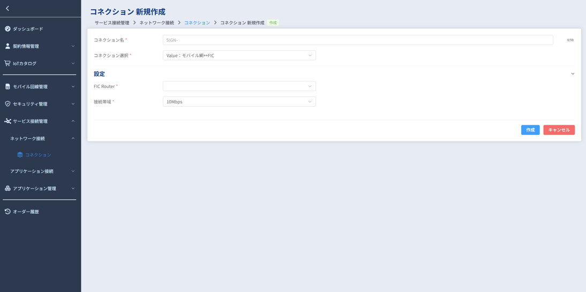The image size is (586, 292).
Task: Expand the アプリケーション接続 submenu
Action: [x=73, y=171]
